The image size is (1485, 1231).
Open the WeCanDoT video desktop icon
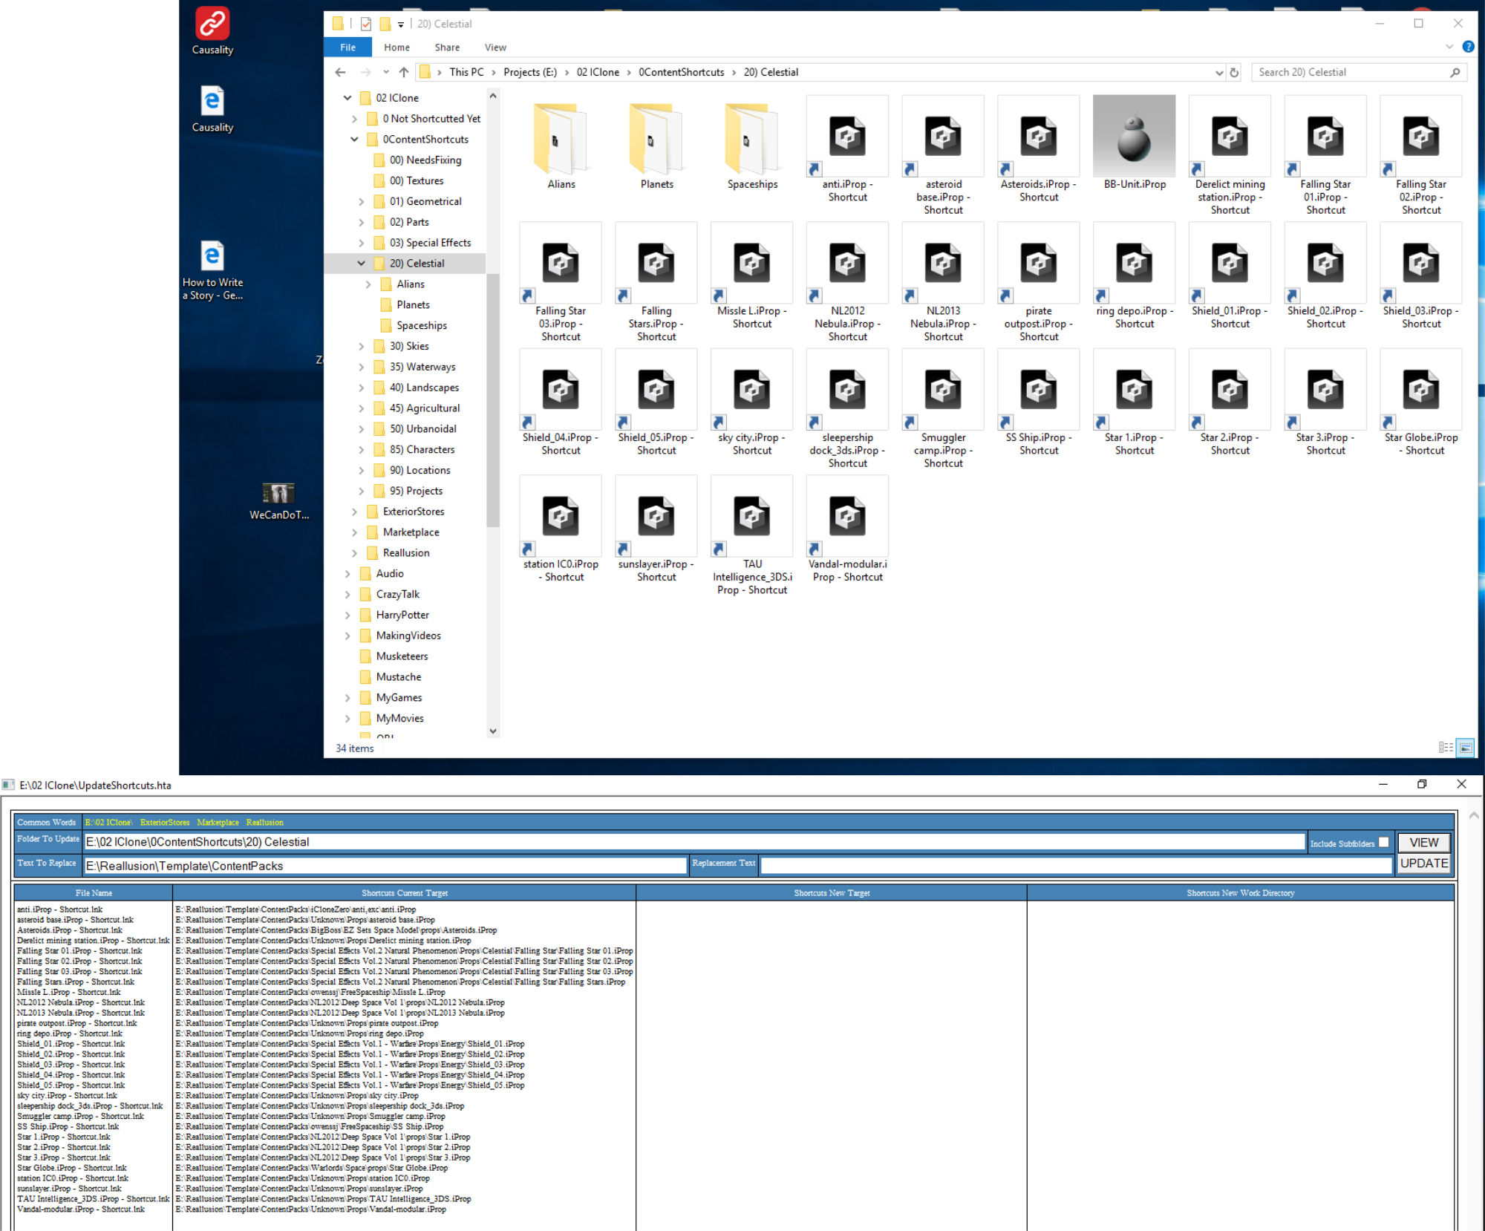click(278, 502)
